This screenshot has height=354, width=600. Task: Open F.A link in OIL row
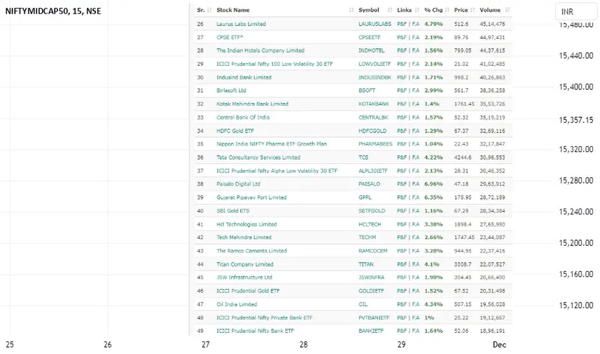coord(416,304)
